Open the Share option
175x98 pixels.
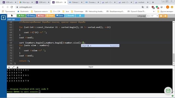(x=50, y=16)
